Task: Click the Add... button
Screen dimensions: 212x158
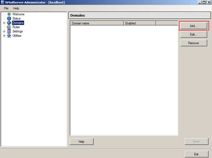Action: pyautogui.click(x=193, y=26)
